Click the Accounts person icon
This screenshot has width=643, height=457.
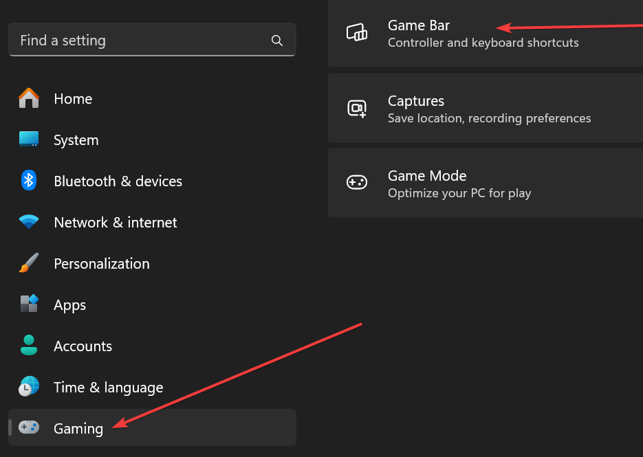[29, 345]
